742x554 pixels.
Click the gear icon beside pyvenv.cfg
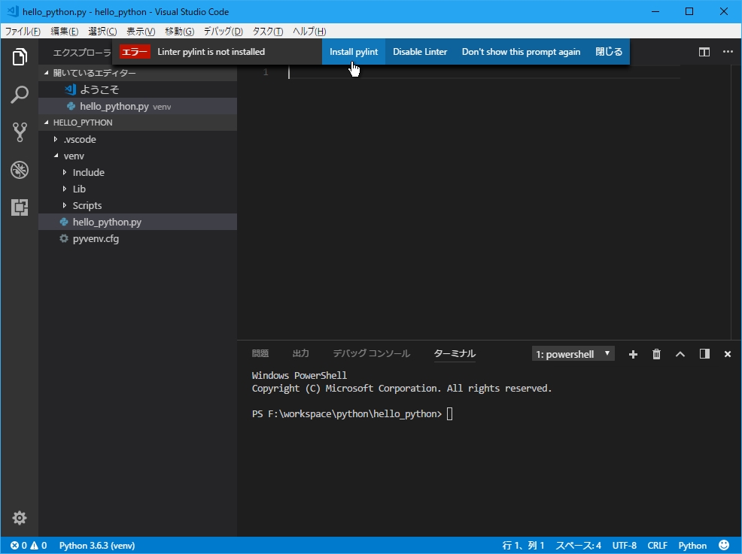tap(63, 239)
